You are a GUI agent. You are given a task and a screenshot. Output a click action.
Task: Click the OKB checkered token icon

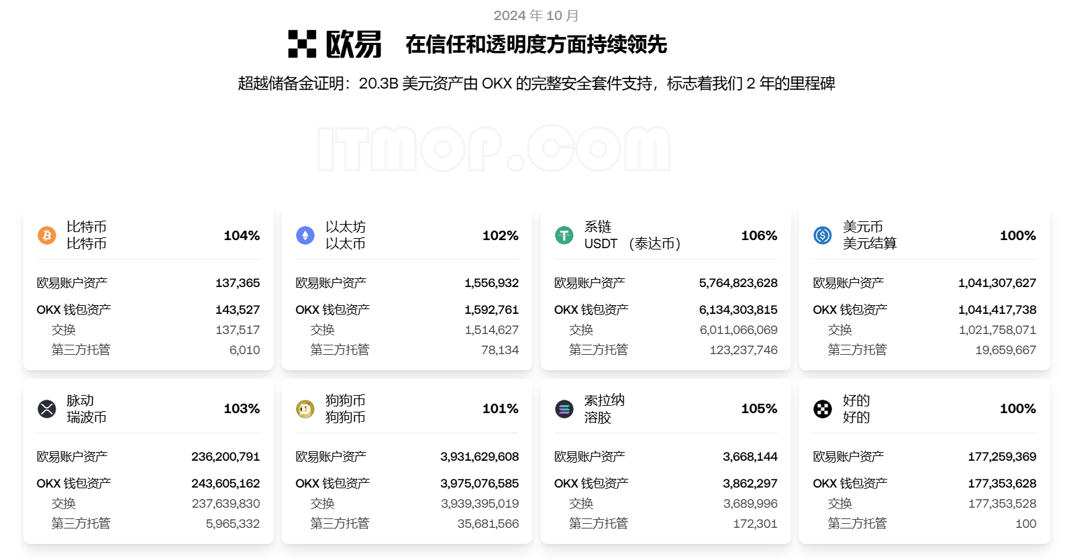[x=823, y=408]
